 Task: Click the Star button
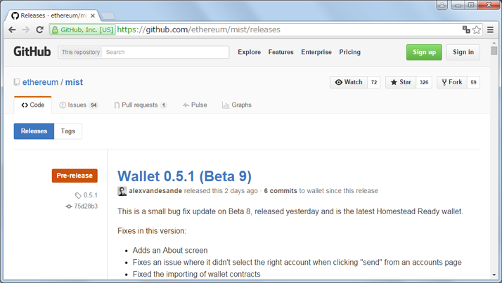coord(401,82)
